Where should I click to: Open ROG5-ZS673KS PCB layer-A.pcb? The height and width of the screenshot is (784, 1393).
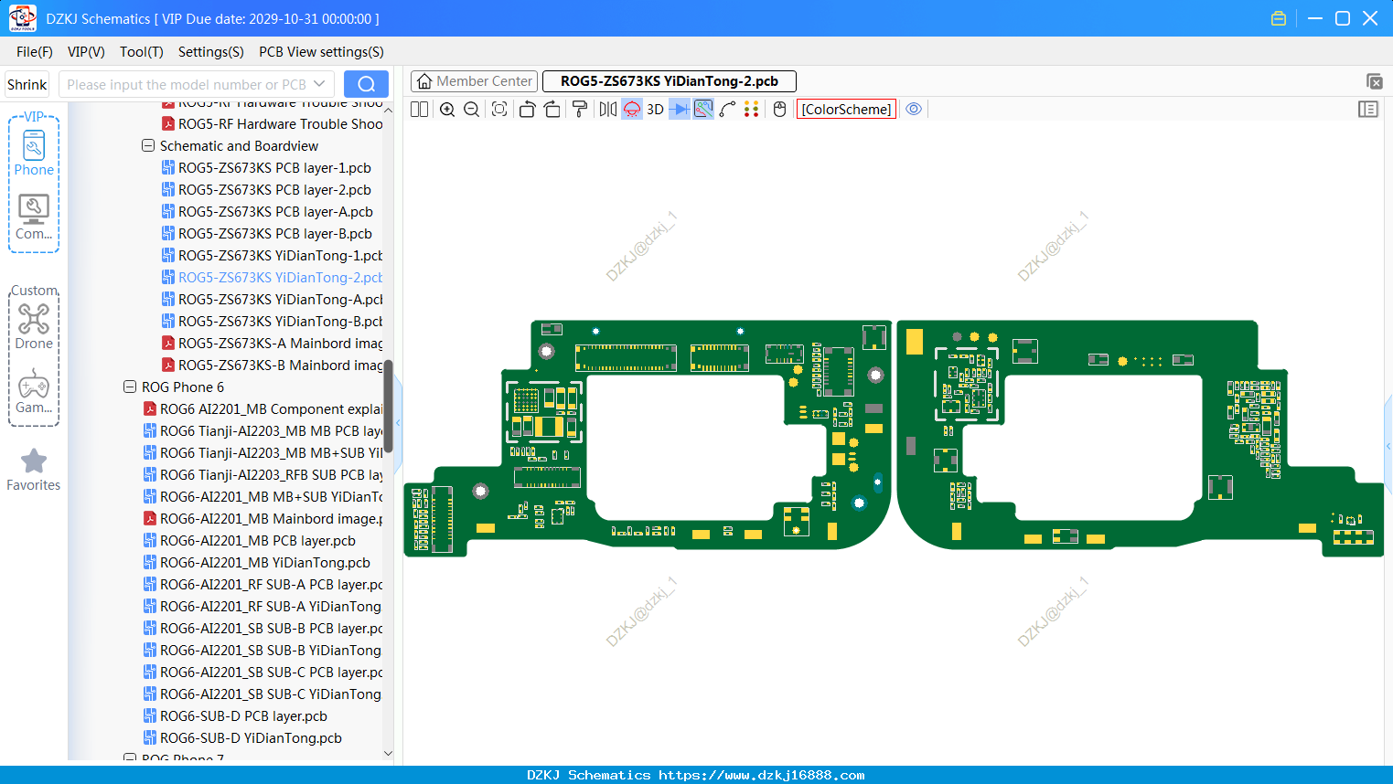coord(275,212)
